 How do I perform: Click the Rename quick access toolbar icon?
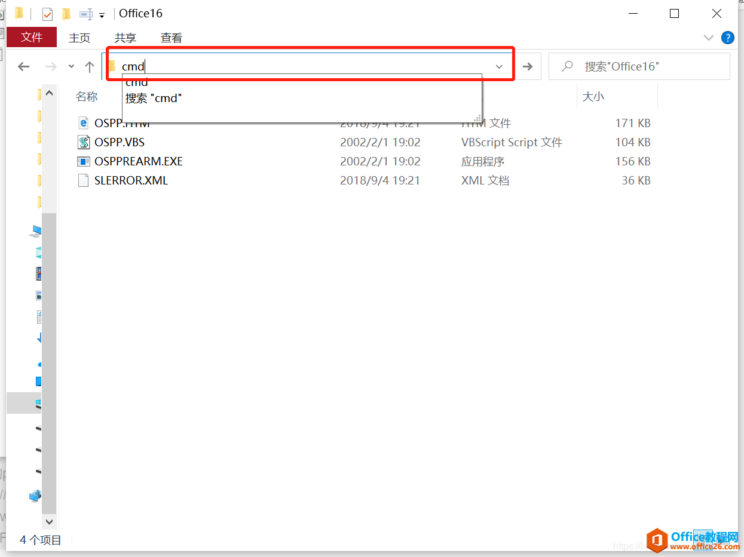(x=86, y=14)
